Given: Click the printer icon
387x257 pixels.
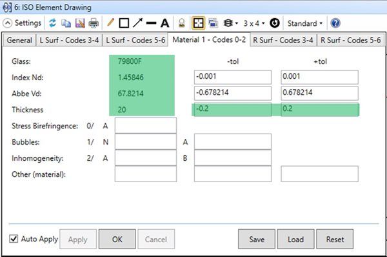Looking at the screenshot, I should click(x=94, y=23).
